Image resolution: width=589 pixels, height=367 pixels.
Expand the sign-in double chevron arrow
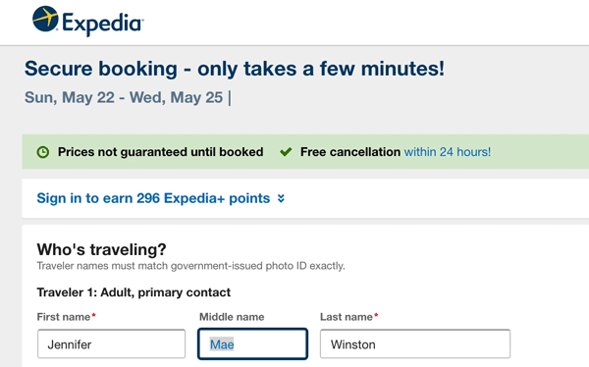click(x=281, y=198)
